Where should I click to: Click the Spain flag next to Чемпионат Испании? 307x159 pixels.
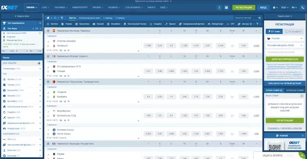coord(54,31)
